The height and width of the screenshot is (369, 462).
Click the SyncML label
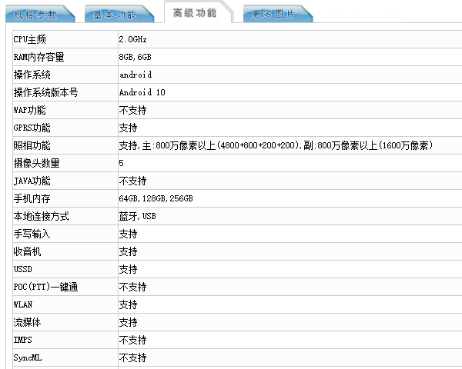coord(28,357)
